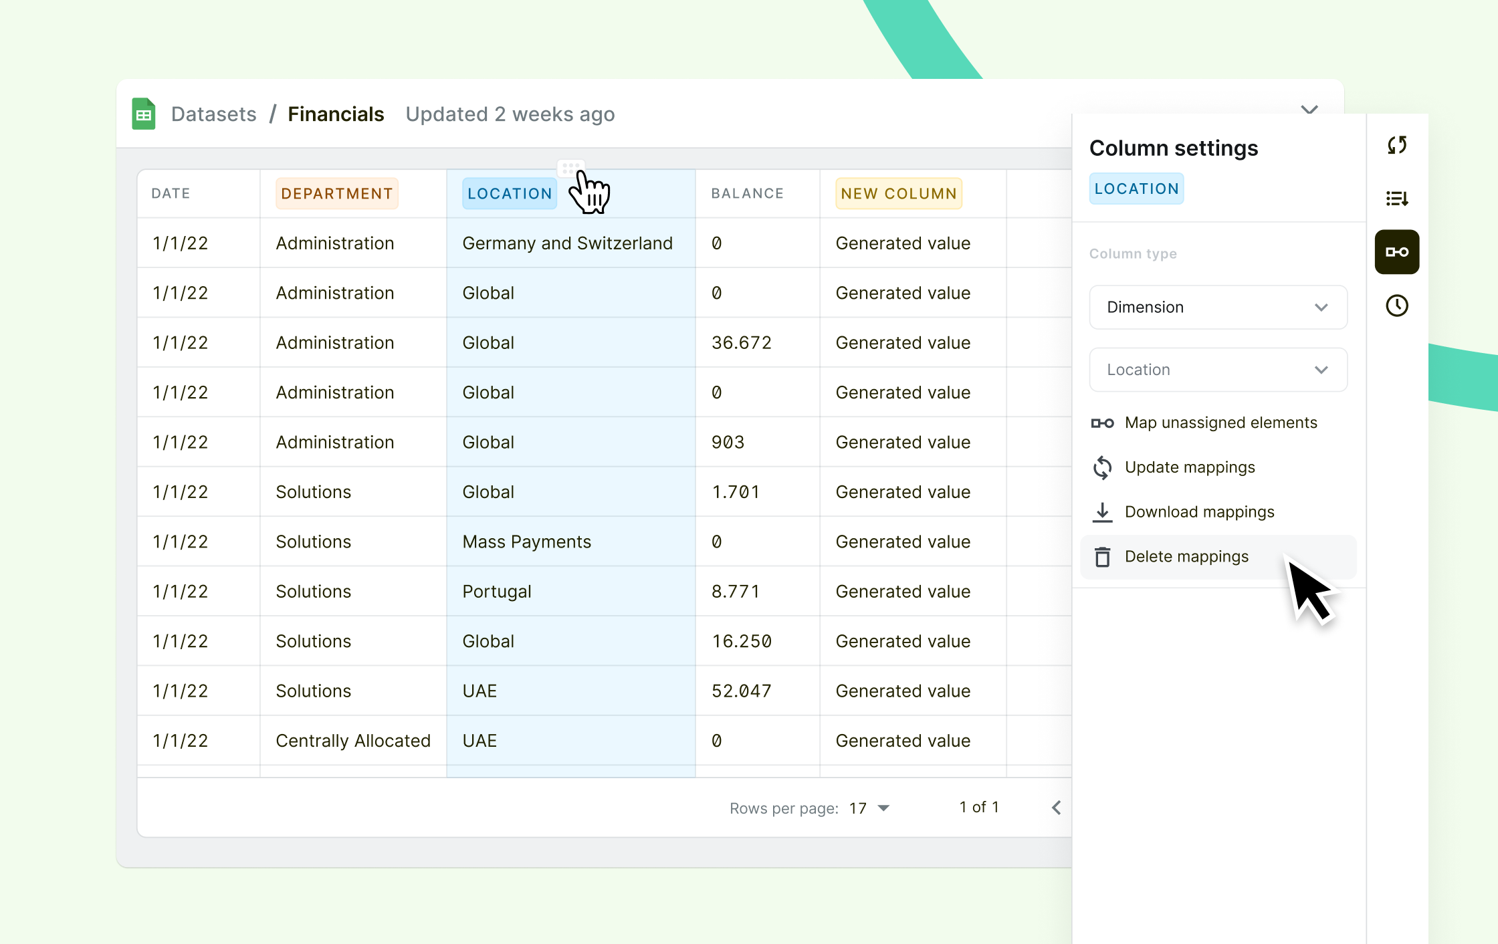Click the green spreadsheet Datasets icon

click(x=143, y=114)
